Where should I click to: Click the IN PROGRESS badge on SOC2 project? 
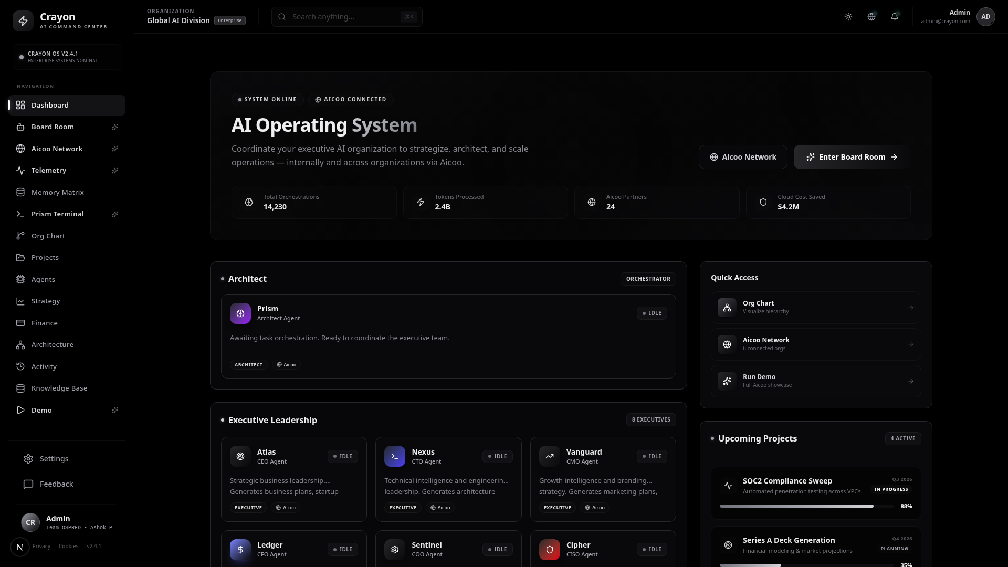pos(891,489)
